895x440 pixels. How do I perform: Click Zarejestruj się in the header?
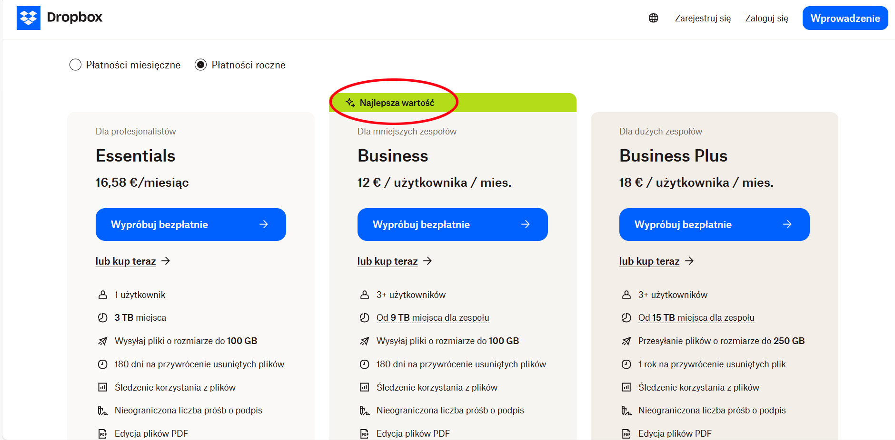point(703,18)
